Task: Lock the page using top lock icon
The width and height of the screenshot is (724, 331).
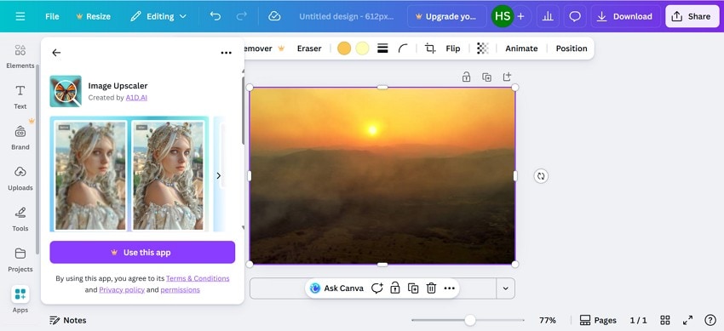Action: pos(467,77)
